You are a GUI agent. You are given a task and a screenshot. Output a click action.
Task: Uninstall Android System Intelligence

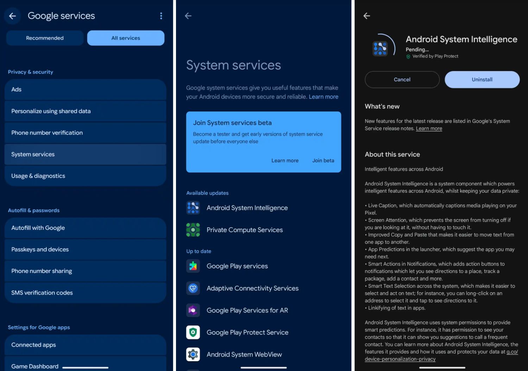pos(482,79)
